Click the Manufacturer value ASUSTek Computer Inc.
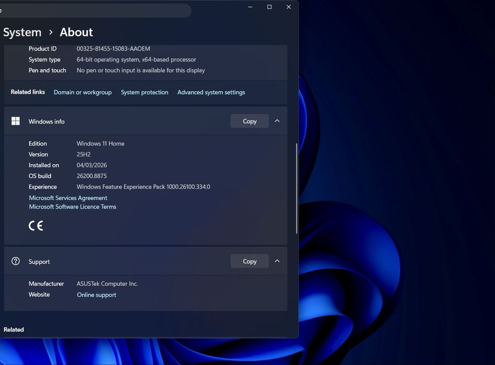This screenshot has width=495, height=365. (x=108, y=284)
